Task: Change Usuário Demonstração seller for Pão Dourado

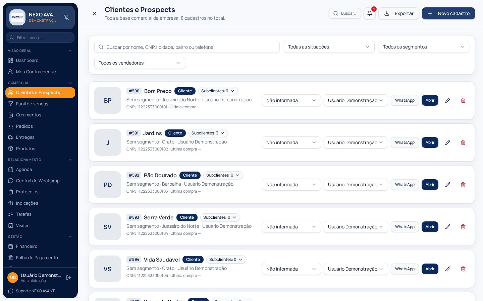Action: tap(356, 185)
